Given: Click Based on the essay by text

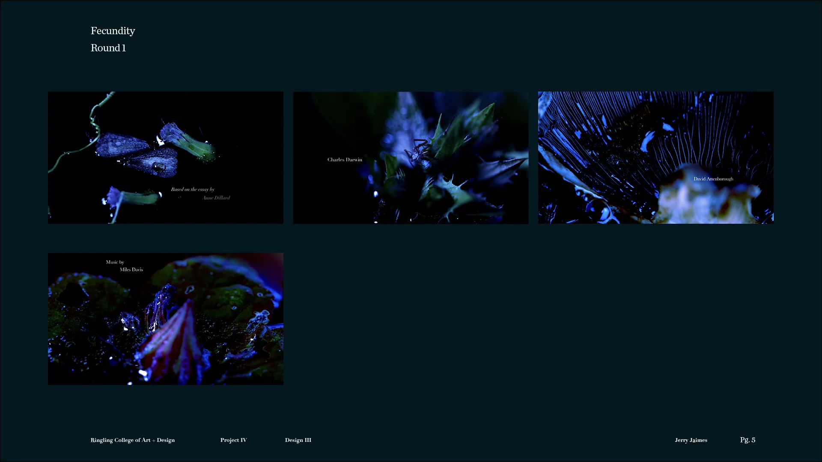Looking at the screenshot, I should (x=193, y=189).
